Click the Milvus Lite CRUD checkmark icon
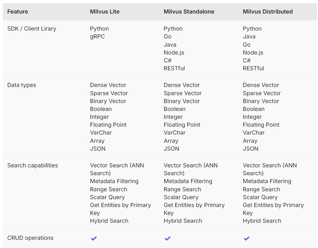This screenshot has height=248, width=318. tap(94, 238)
